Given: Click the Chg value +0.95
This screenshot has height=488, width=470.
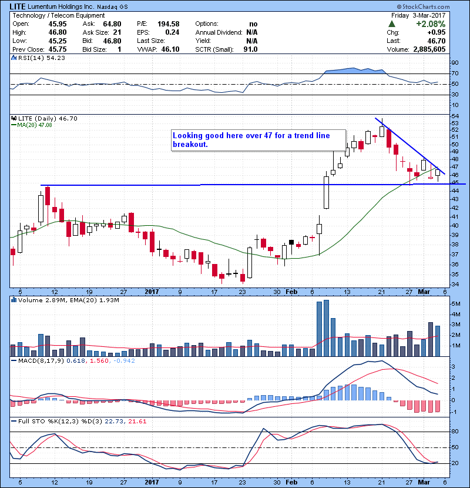Looking at the screenshot, I should tap(437, 32).
